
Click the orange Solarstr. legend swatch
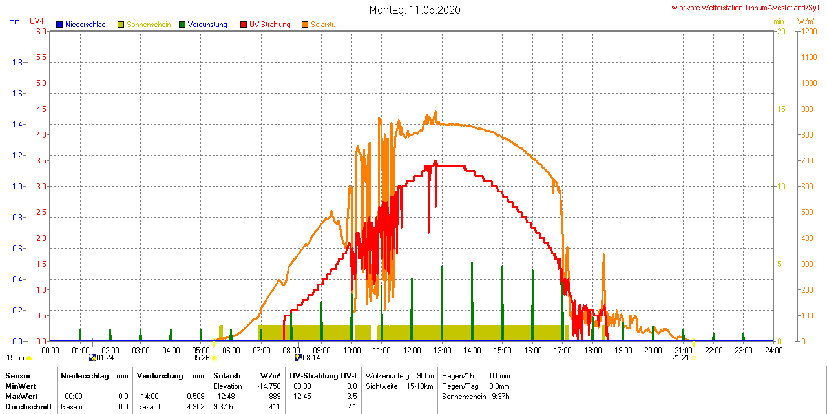click(x=305, y=25)
